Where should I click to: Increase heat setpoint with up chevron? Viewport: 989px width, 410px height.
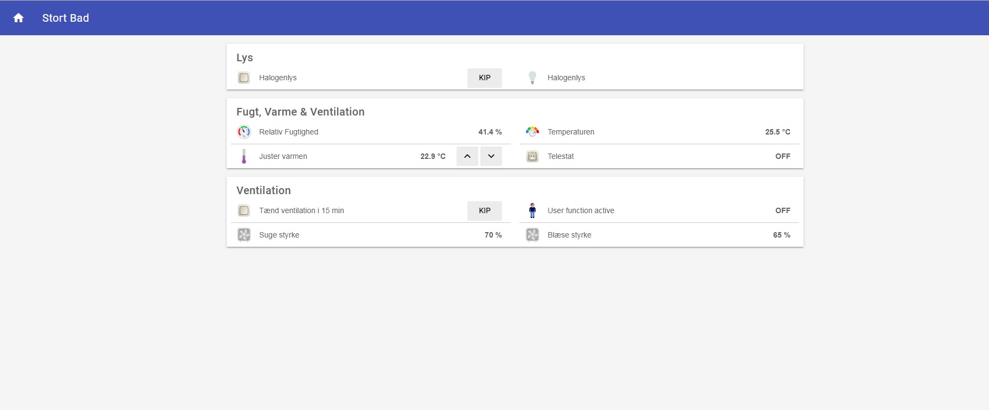(x=467, y=156)
